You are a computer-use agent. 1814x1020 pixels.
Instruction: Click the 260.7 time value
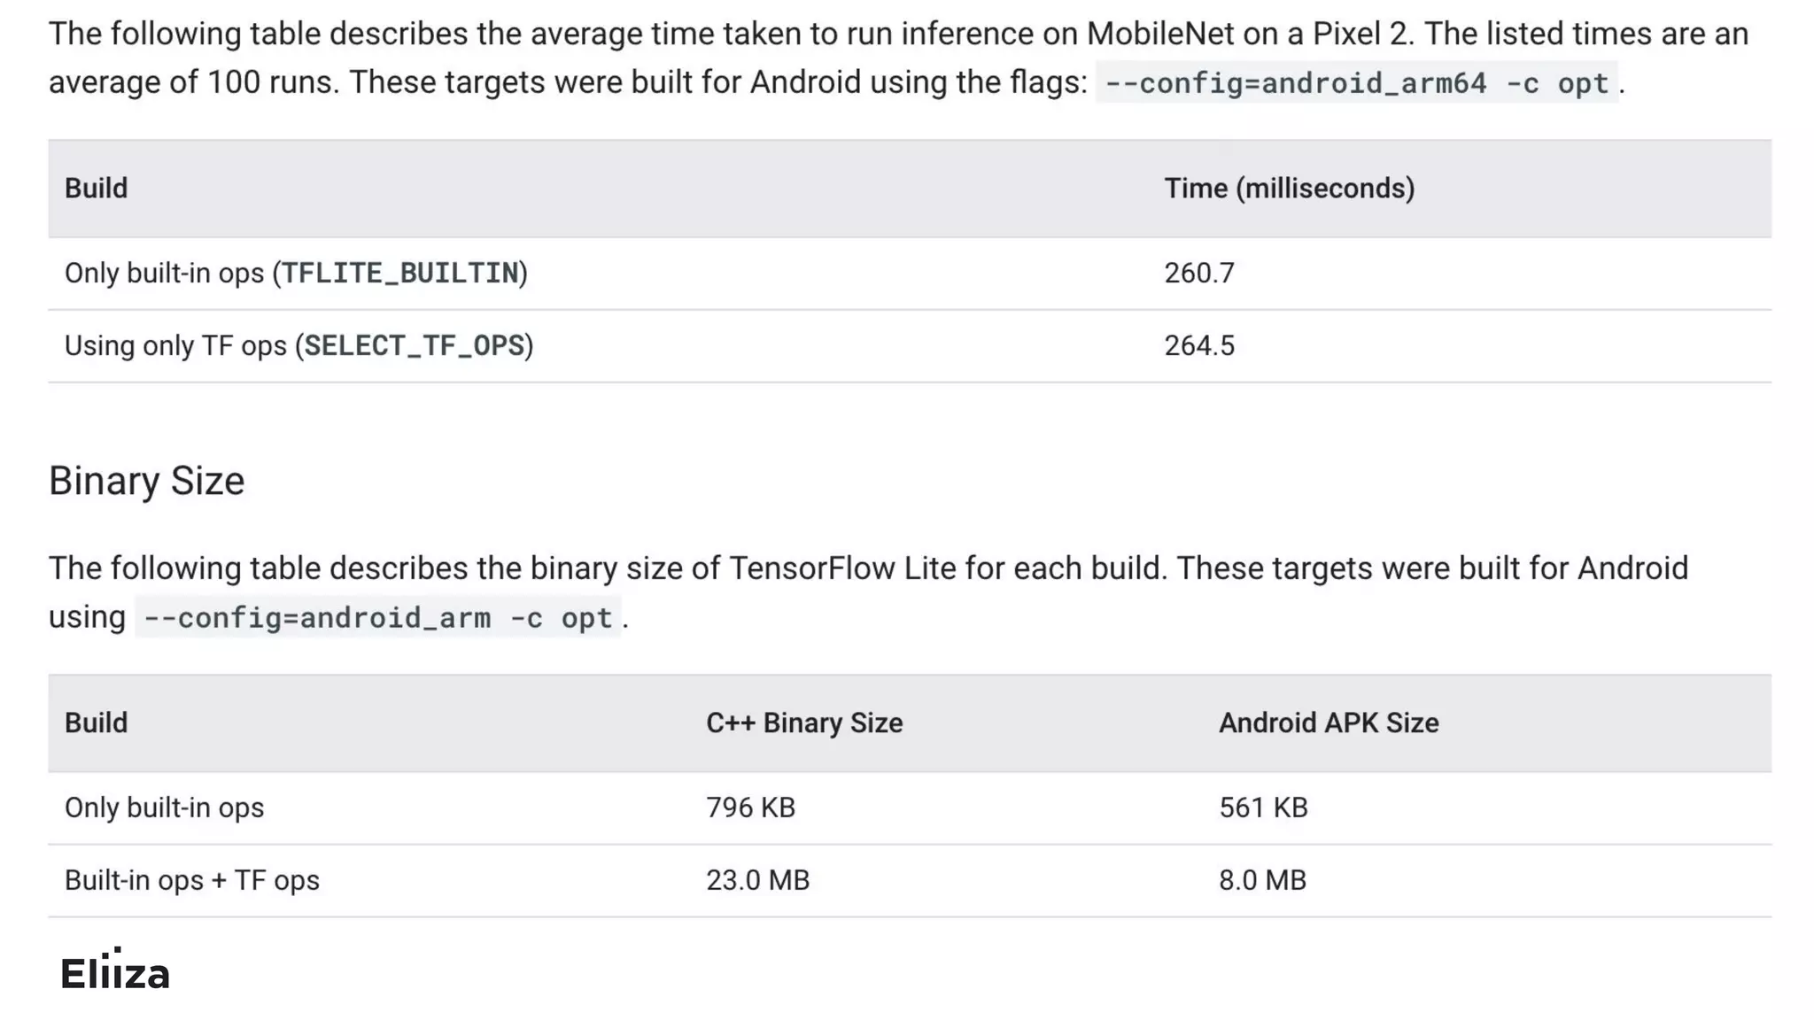pyautogui.click(x=1198, y=273)
